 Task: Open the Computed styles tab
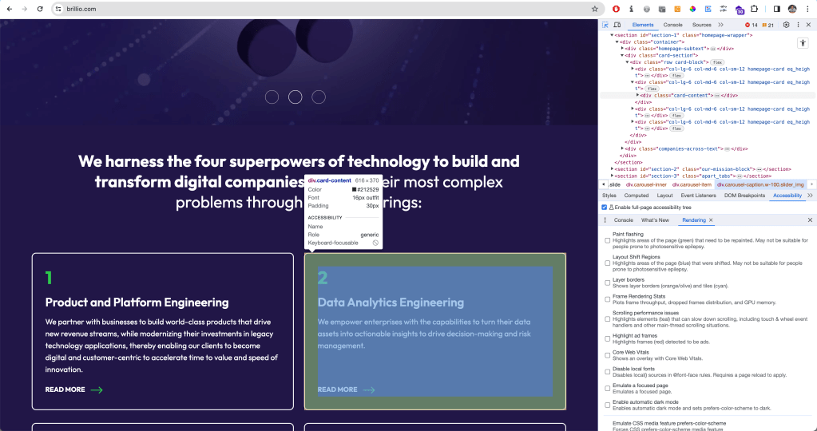coord(636,195)
